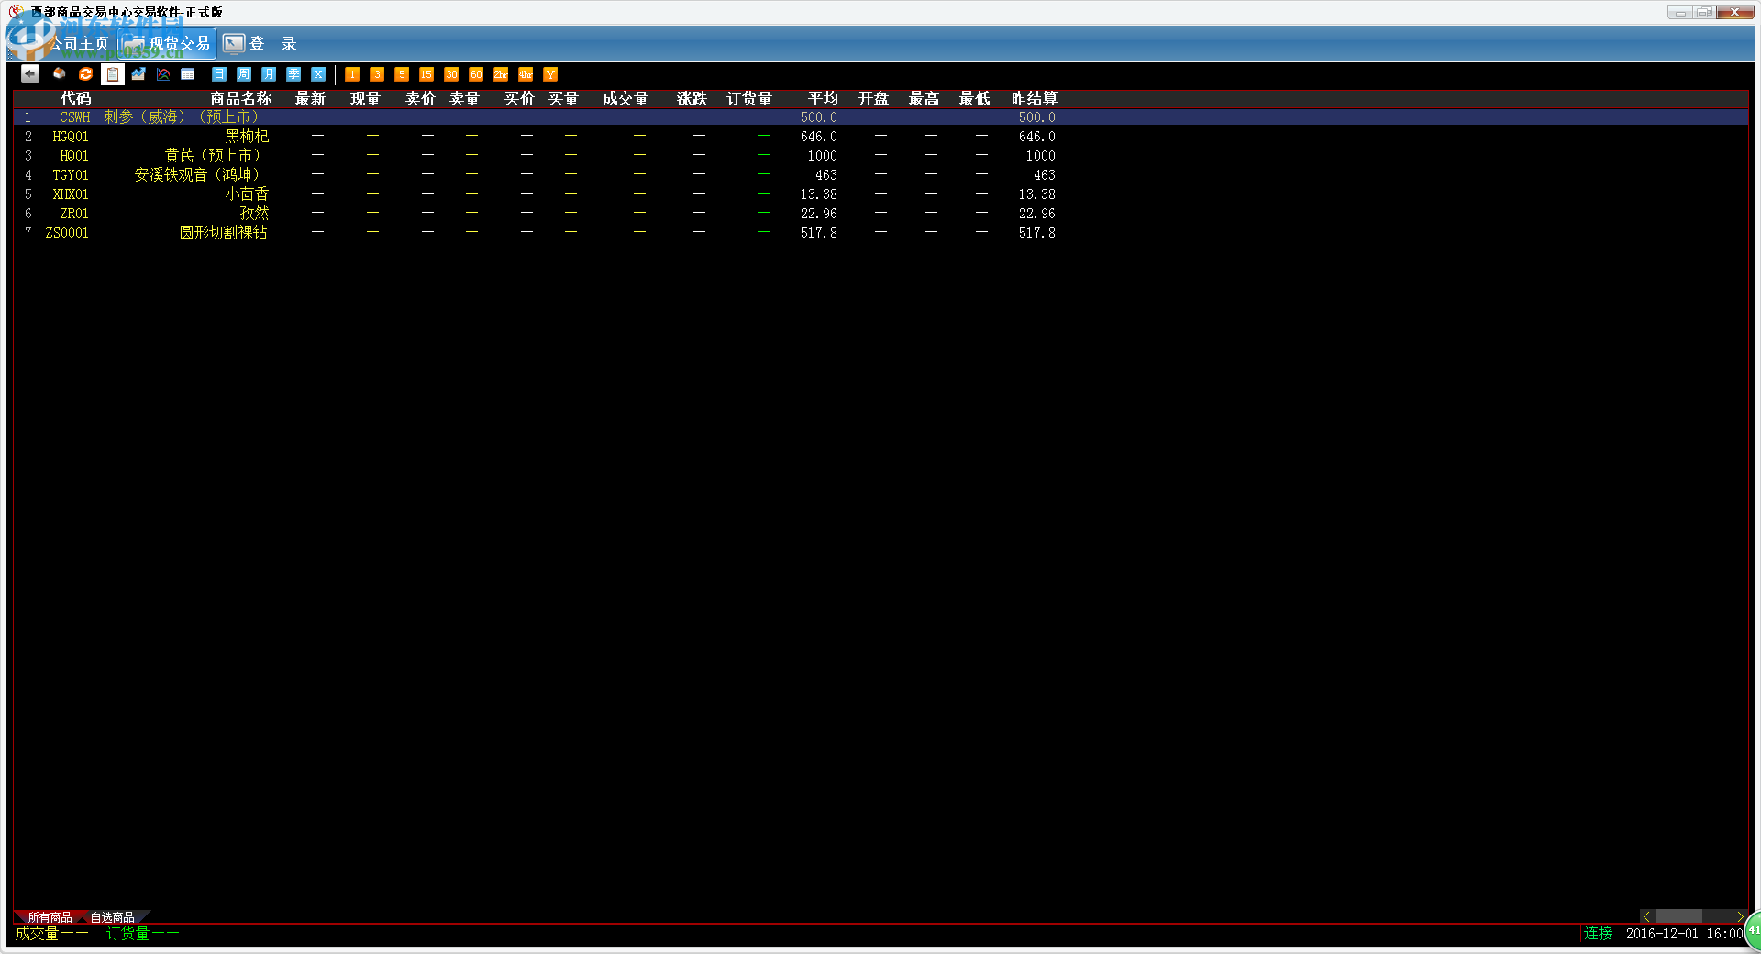Select the XHX01 小茴香 row
Screen dimensions: 1761x954
click(x=880, y=194)
